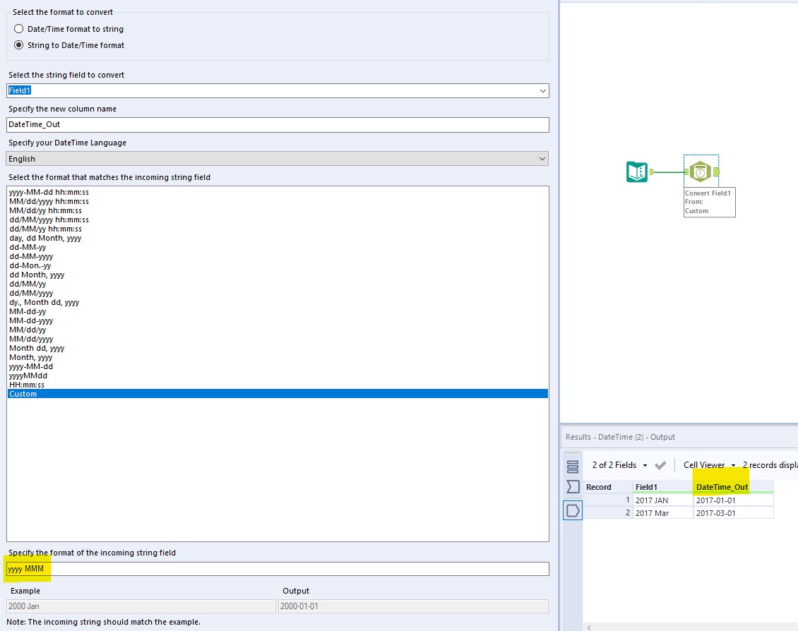Select the Date/Time format to string option
This screenshot has width=798, height=631.
tap(18, 28)
